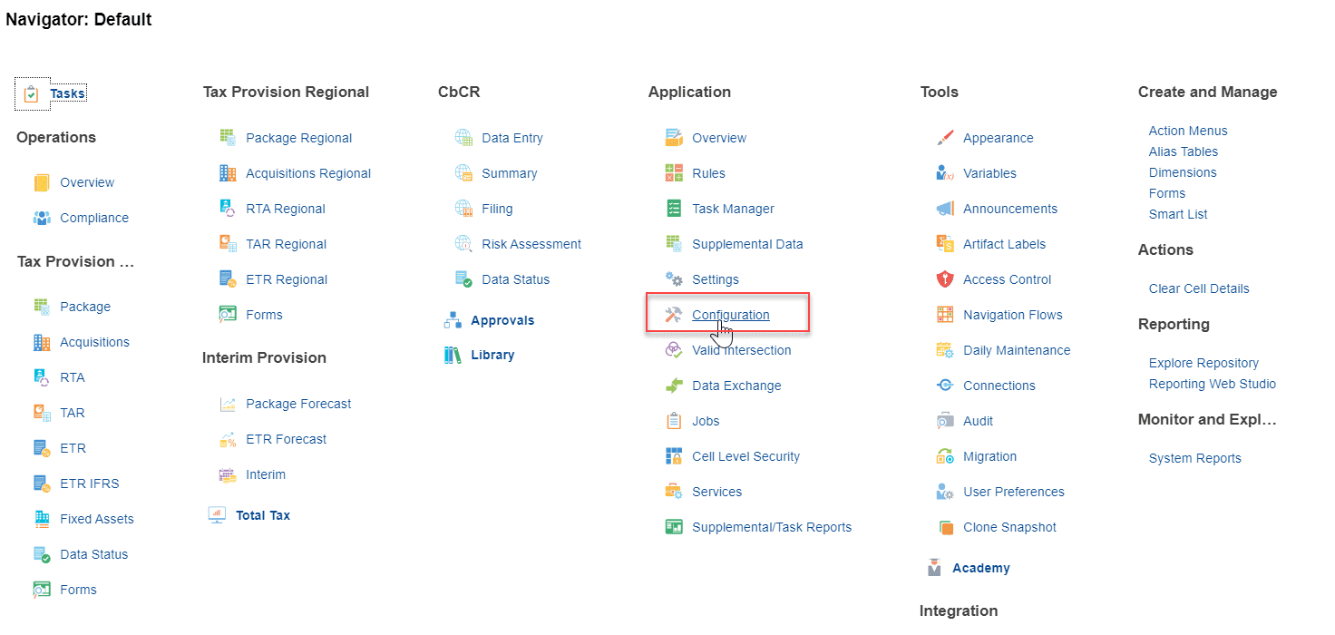Open the Valid Intersection link
The height and width of the screenshot is (635, 1335).
(x=742, y=350)
